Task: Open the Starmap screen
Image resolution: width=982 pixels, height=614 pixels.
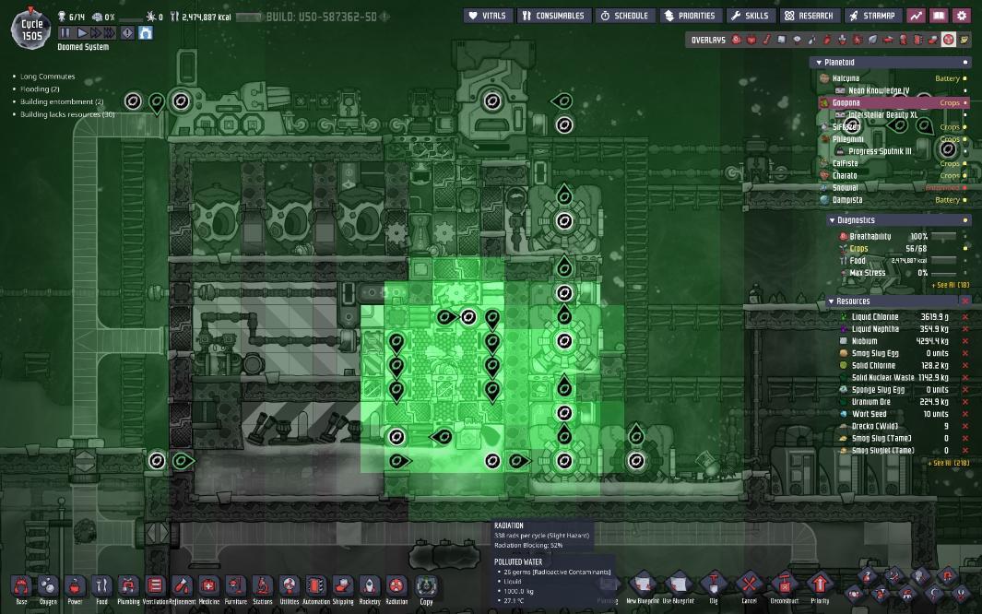Action: click(872, 16)
